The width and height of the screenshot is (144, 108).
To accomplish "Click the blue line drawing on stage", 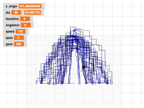I will (x=74, y=56).
